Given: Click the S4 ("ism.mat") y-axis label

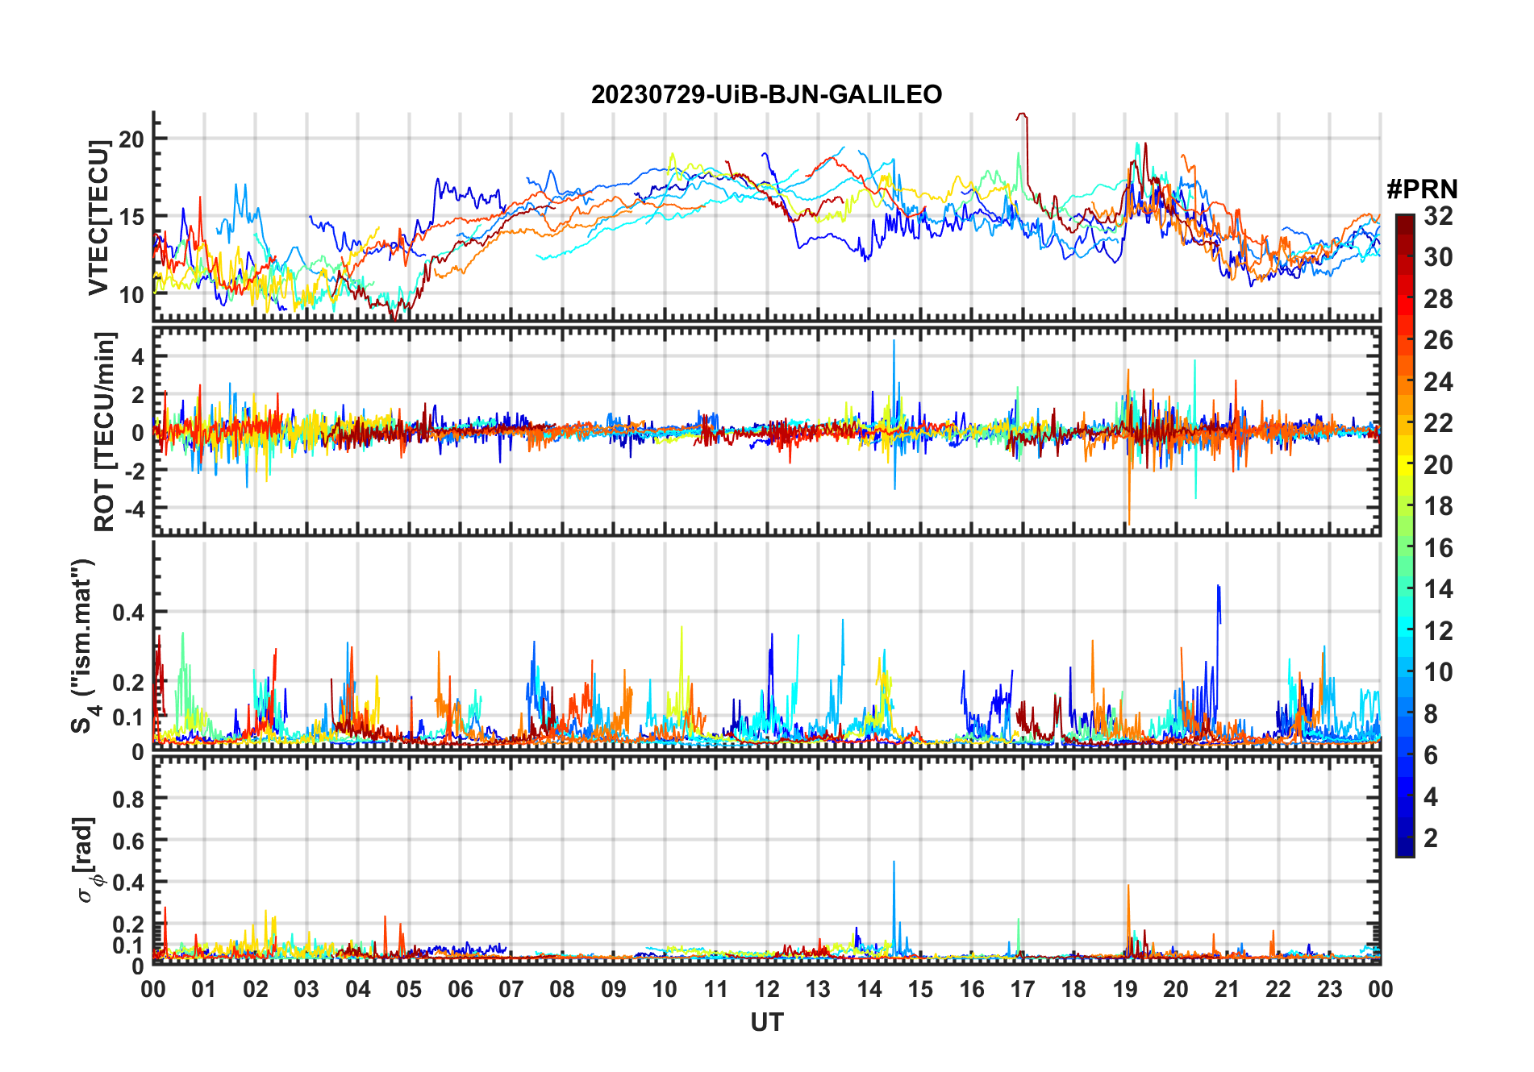Looking at the screenshot, I should (84, 646).
